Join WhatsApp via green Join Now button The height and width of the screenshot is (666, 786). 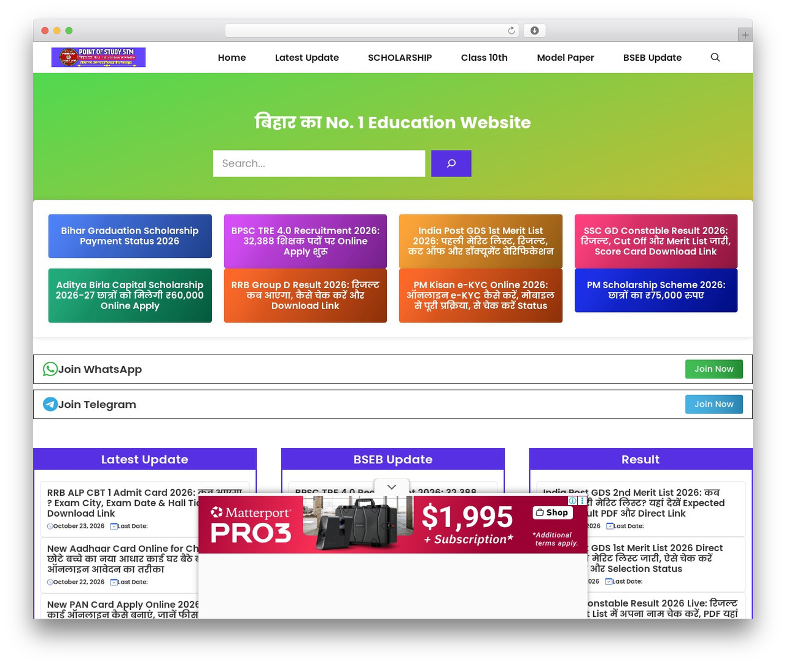[714, 369]
